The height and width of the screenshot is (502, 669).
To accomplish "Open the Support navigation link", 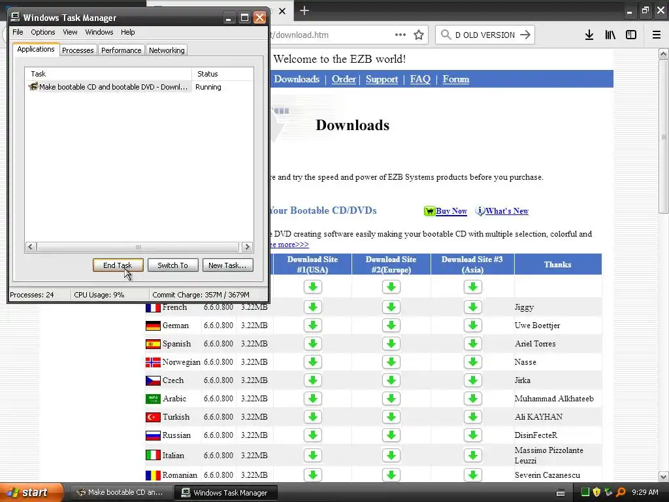I will [382, 79].
